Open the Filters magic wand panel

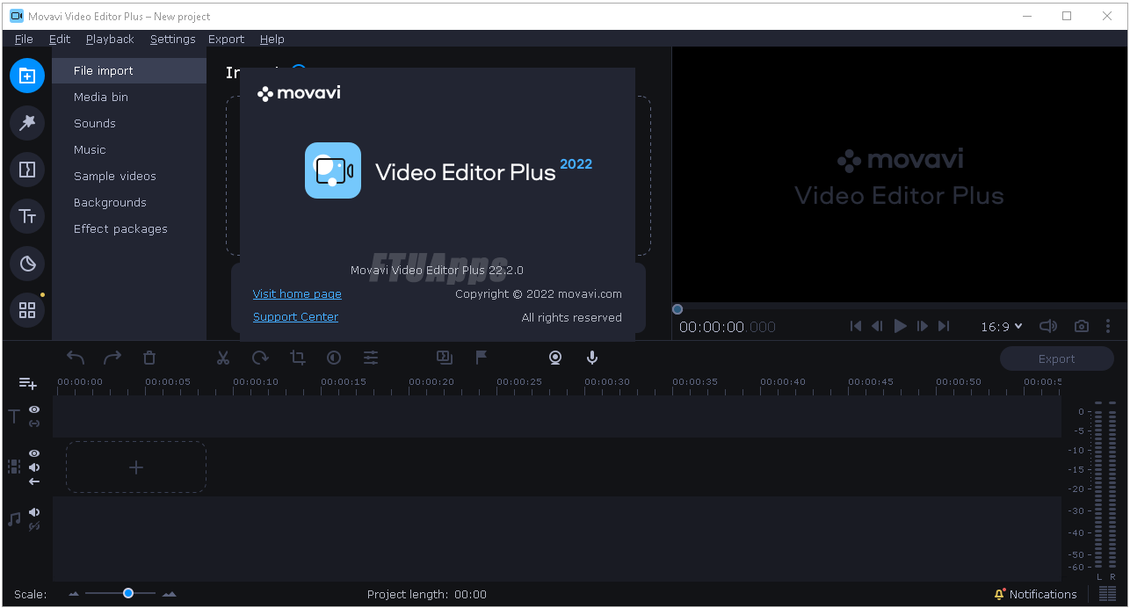tap(27, 123)
